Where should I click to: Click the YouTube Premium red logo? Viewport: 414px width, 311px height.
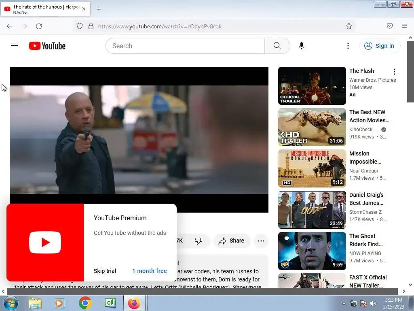pyautogui.click(x=45, y=242)
